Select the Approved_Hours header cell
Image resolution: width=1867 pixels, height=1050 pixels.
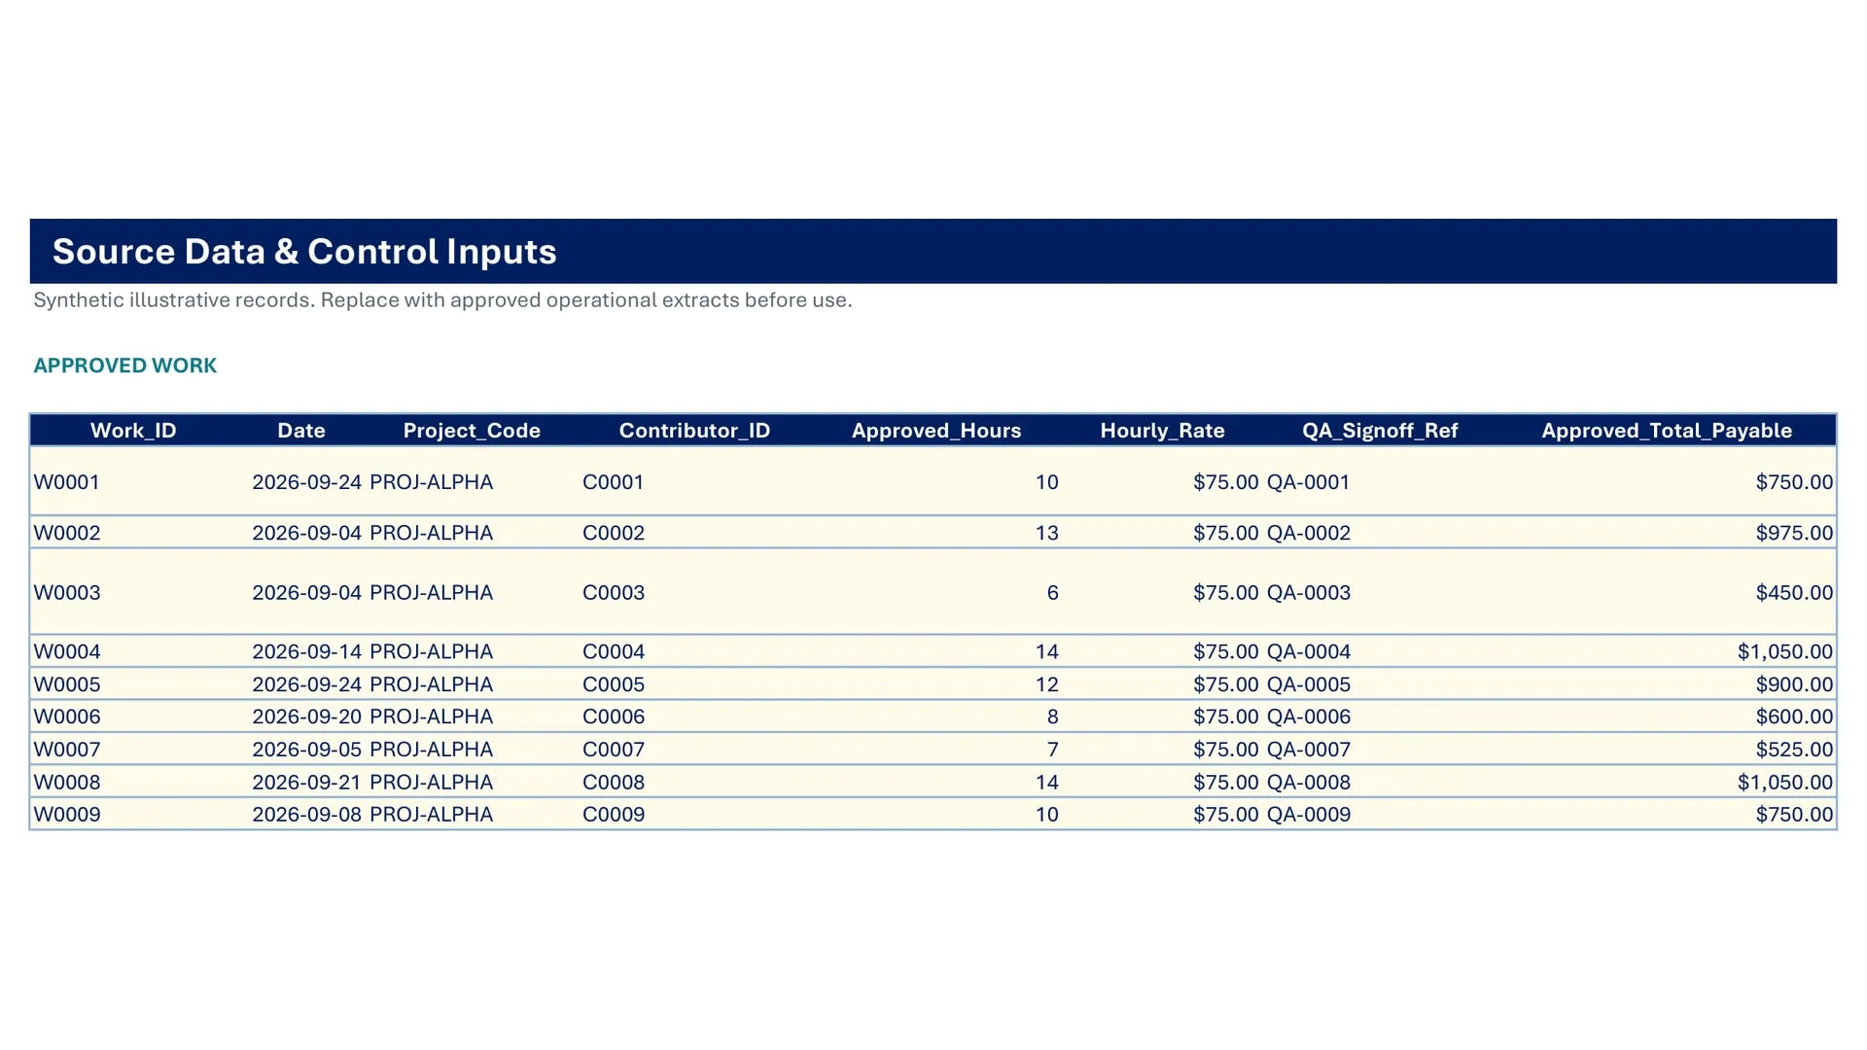(x=936, y=431)
